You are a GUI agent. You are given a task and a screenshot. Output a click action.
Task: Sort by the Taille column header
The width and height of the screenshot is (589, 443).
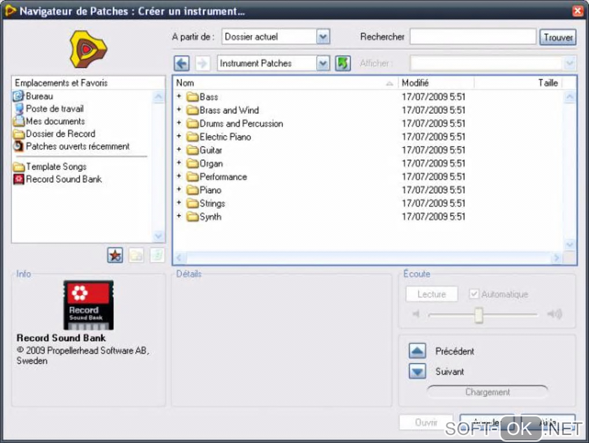pos(519,83)
